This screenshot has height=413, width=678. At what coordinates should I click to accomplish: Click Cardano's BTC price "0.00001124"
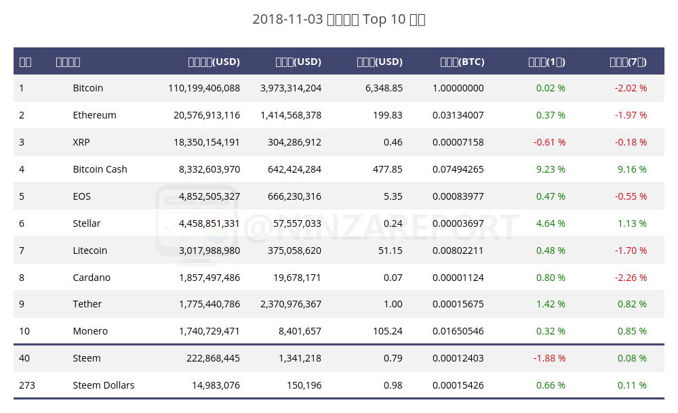click(458, 278)
